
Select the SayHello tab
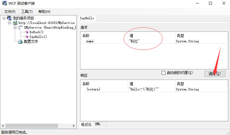pos(87,18)
